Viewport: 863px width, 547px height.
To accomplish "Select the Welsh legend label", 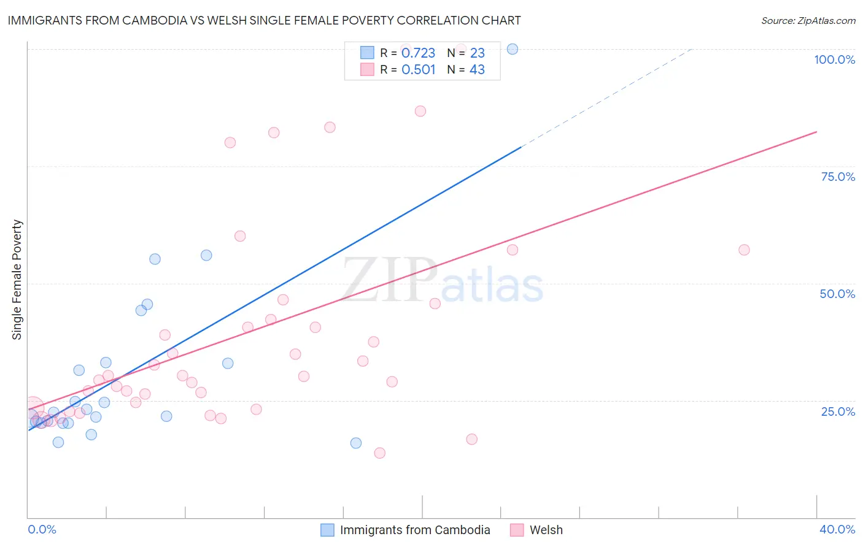I will tap(546, 530).
